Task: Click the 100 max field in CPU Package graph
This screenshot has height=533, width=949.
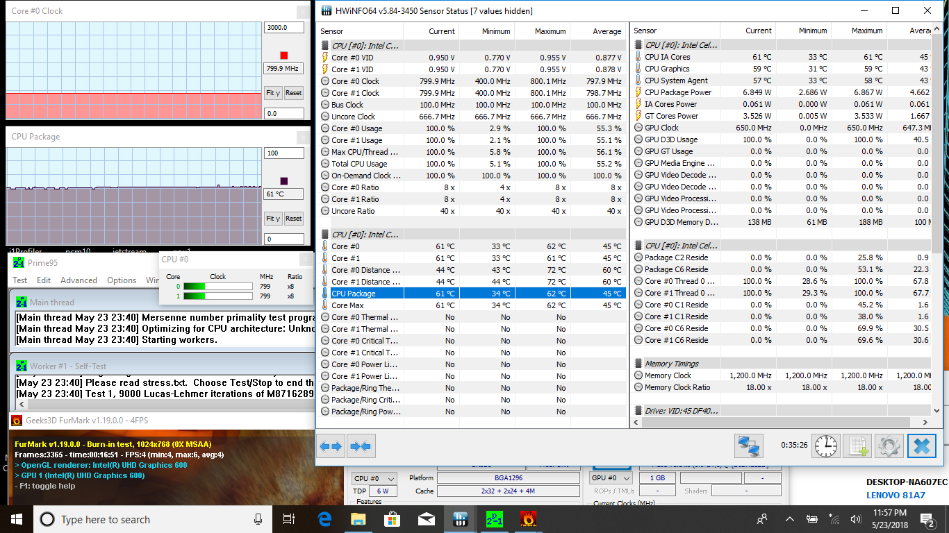Action: [284, 153]
